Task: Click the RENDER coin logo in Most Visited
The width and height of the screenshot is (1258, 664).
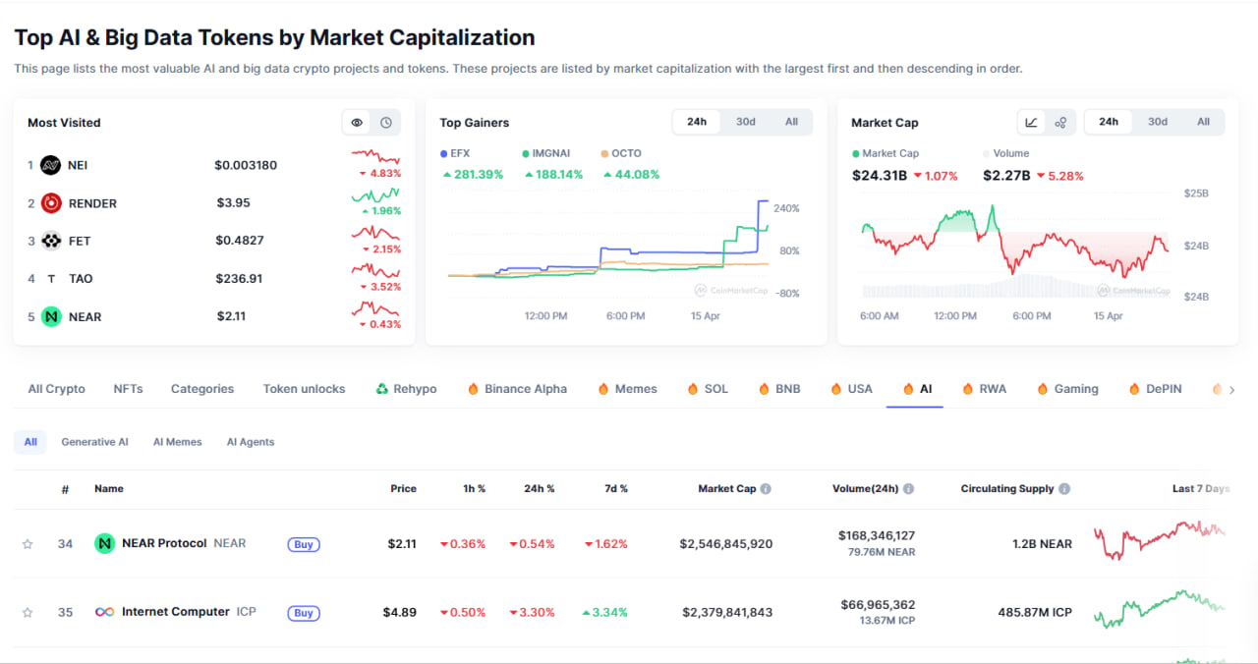Action: pyautogui.click(x=51, y=203)
